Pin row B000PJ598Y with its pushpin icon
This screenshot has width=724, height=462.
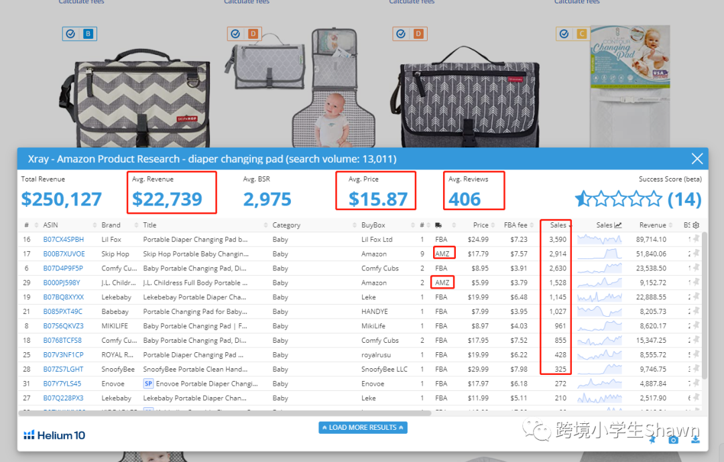695,283
